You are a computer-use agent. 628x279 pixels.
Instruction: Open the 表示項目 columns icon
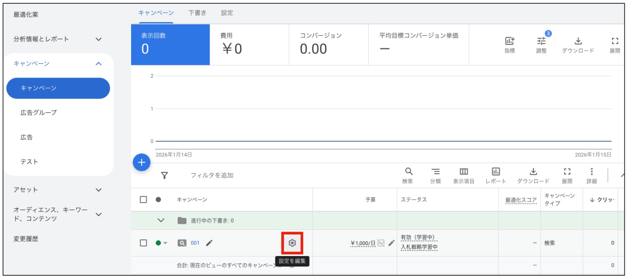click(463, 172)
